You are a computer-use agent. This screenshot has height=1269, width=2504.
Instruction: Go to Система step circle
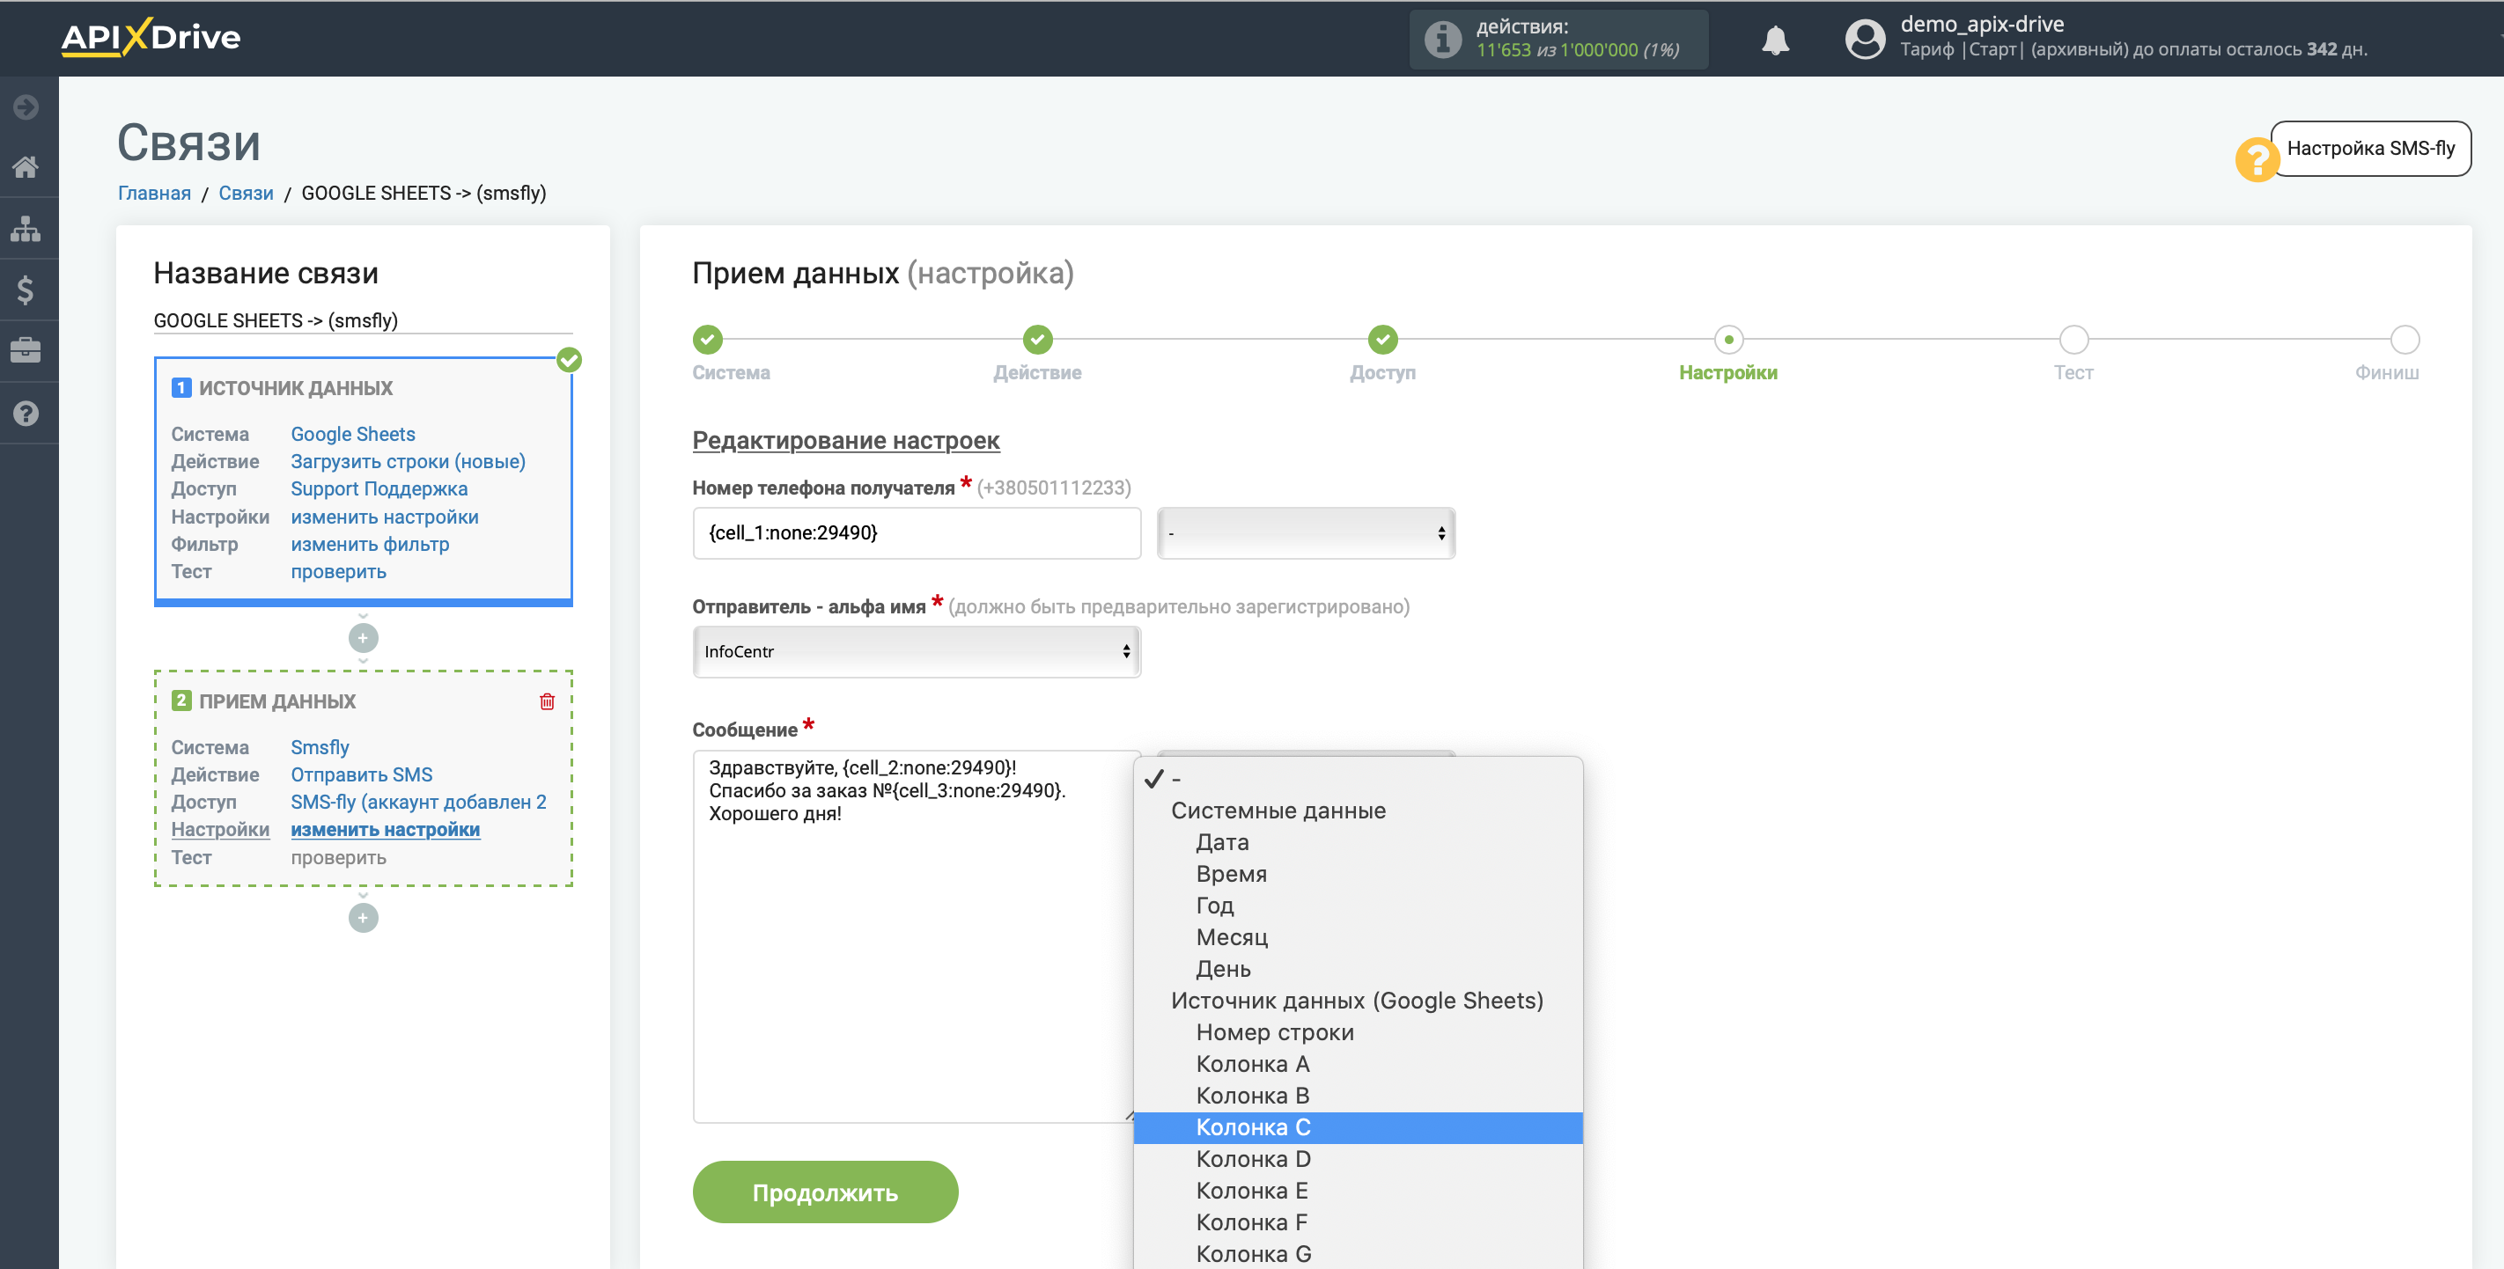point(708,339)
